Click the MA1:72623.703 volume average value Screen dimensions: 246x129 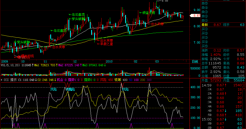point(45,65)
